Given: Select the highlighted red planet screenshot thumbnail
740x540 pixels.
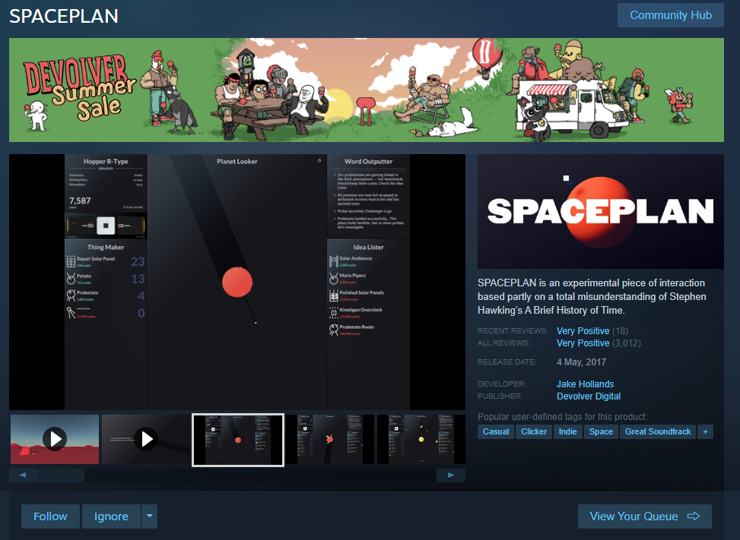Looking at the screenshot, I should pyautogui.click(x=238, y=440).
